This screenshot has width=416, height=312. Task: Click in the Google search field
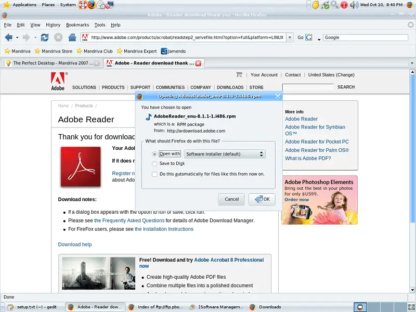(x=366, y=37)
